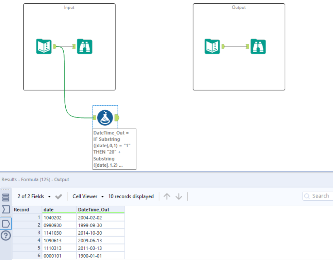Click cell 1090613 in date column
This screenshot has width=333, height=260.
59,241
